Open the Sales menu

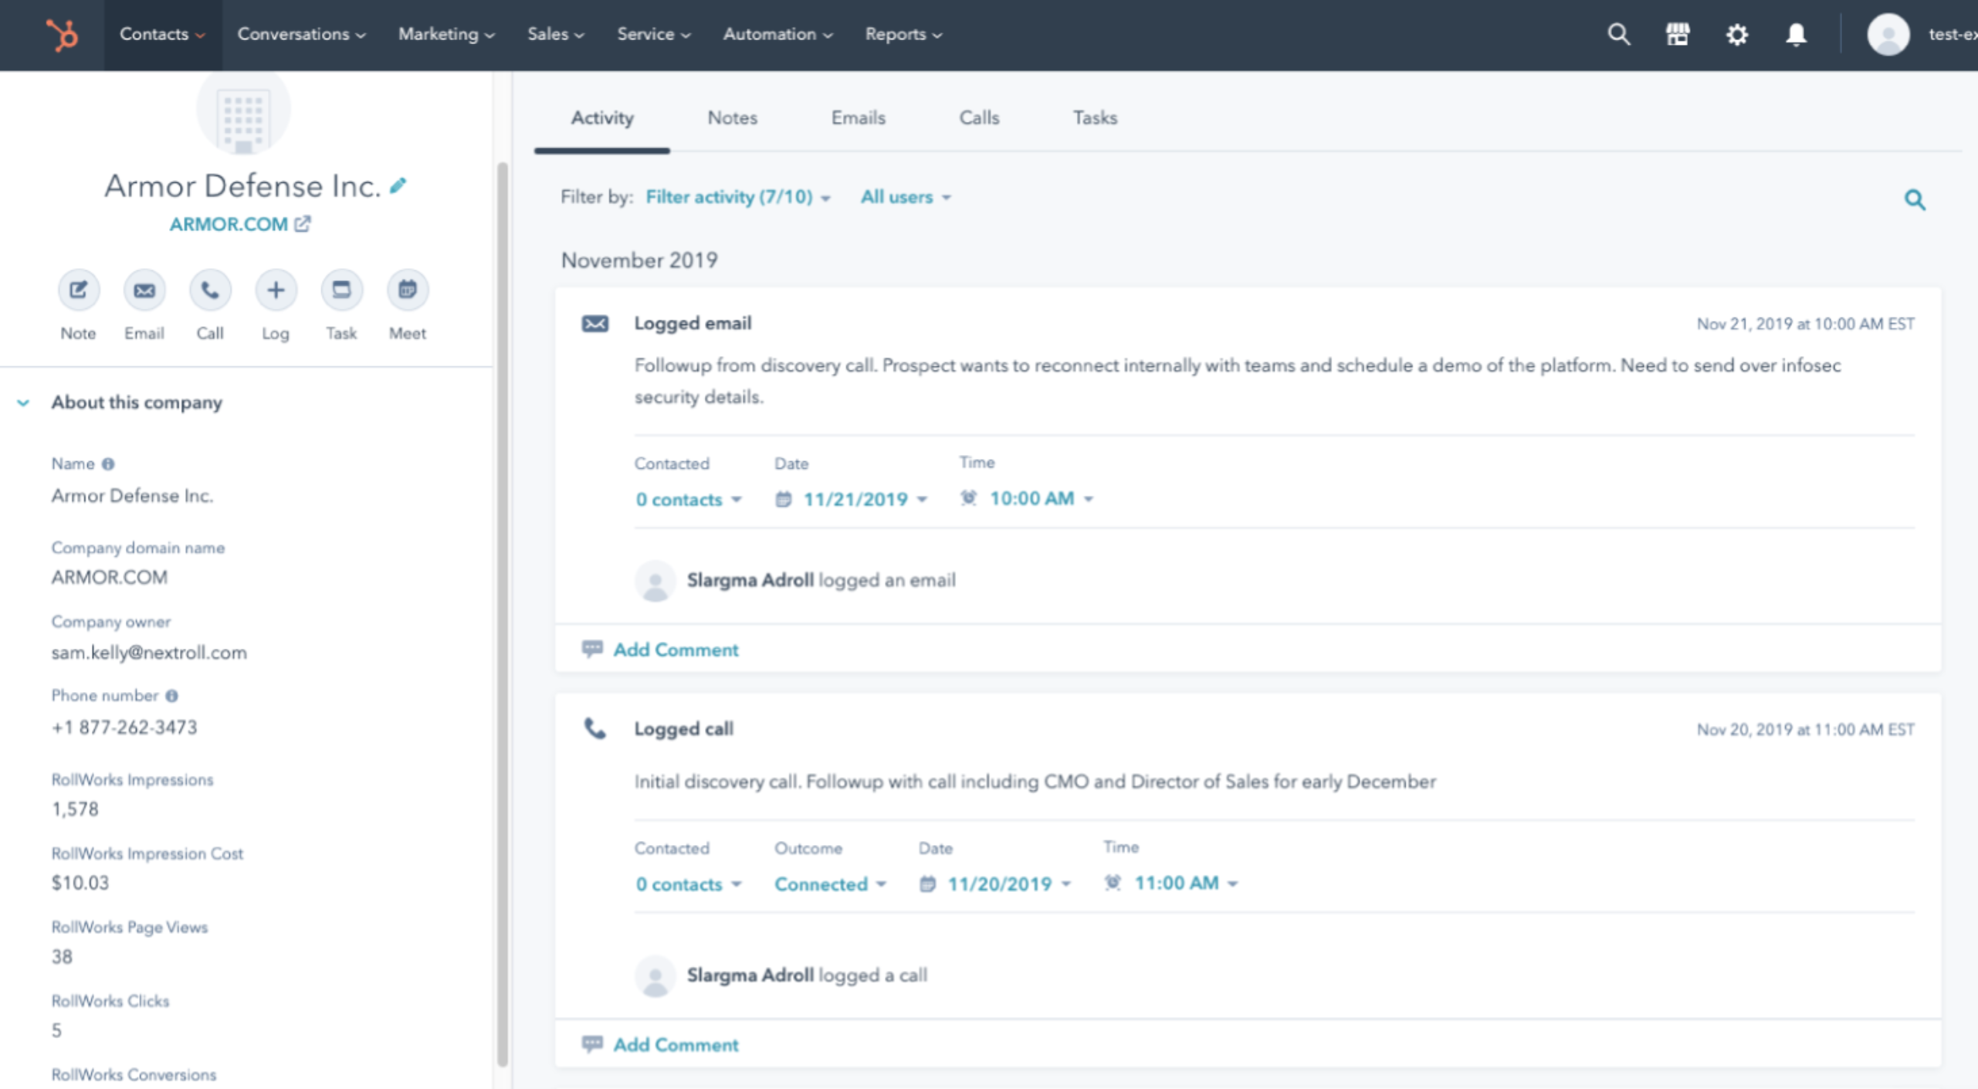[555, 35]
